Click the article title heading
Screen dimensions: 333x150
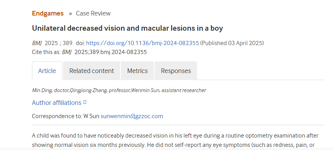(x=127, y=28)
